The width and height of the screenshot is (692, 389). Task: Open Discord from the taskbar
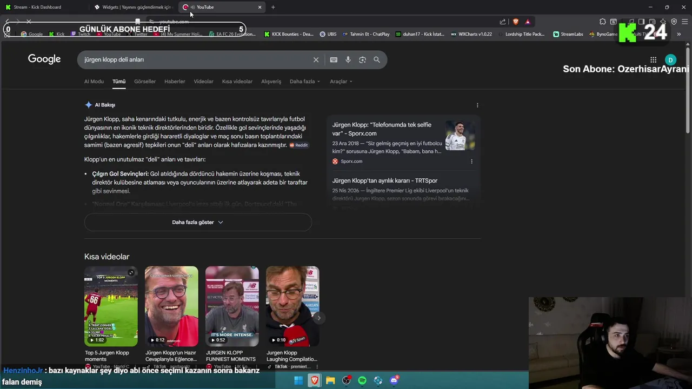(394, 380)
